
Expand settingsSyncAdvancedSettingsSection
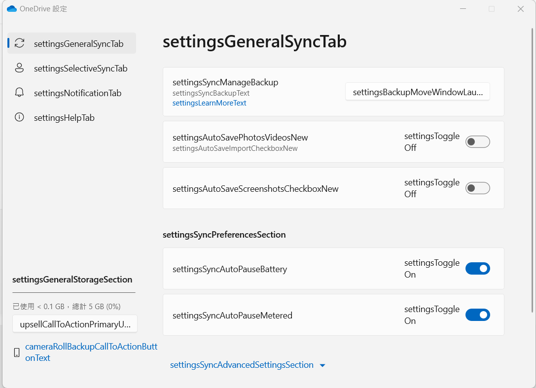tap(242, 365)
